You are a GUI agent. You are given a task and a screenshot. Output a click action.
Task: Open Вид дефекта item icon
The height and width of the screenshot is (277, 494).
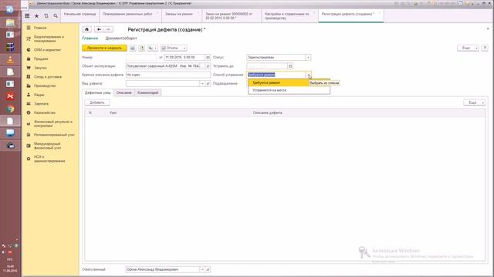click(208, 84)
